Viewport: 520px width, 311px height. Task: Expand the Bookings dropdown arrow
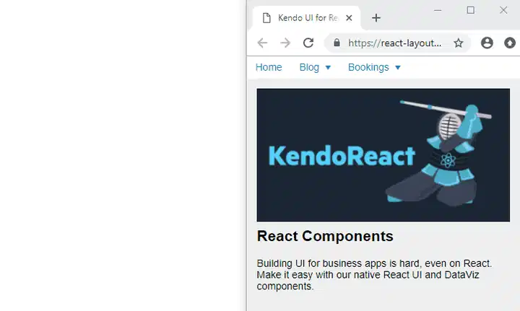click(398, 68)
